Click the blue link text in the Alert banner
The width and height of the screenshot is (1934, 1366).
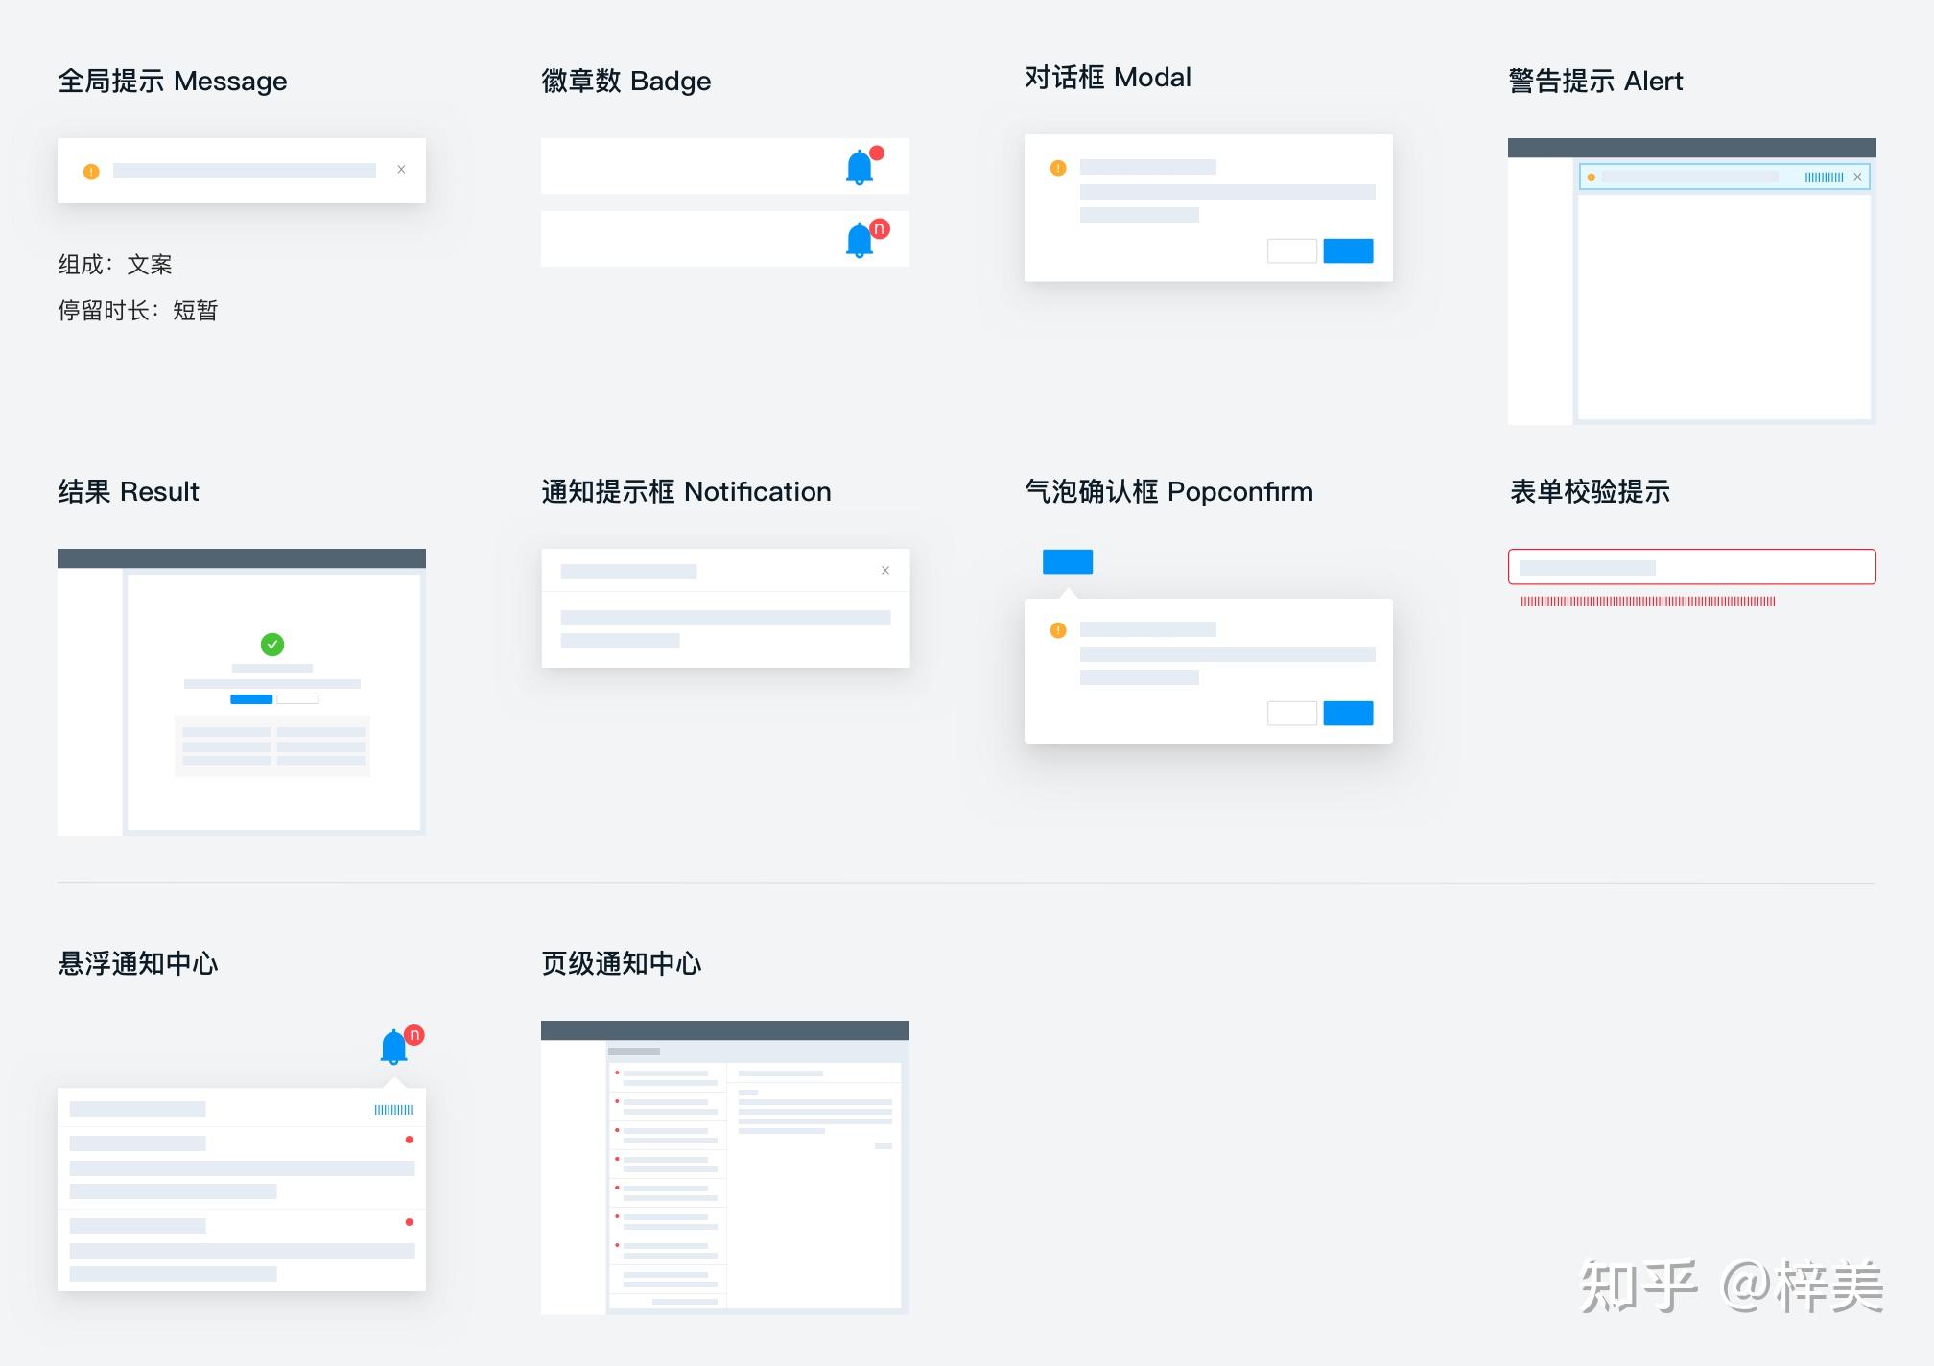(1824, 177)
